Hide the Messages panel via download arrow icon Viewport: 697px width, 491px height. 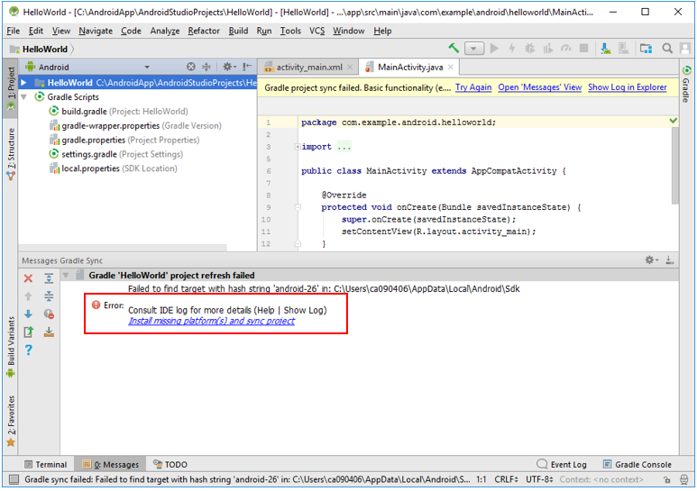670,260
